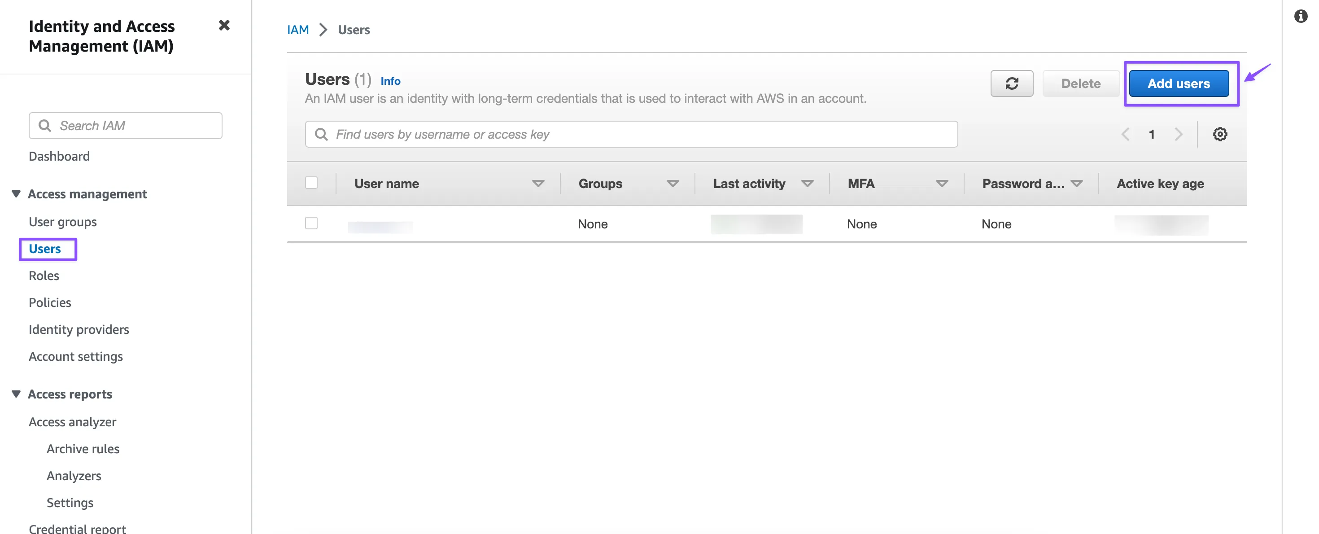Open the Info link beside Users

[390, 81]
